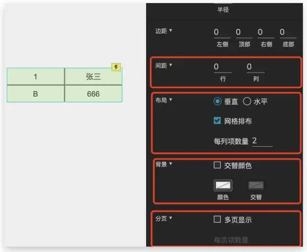The height and width of the screenshot is (252, 307).
Task: Enable the 多页显示 checkbox
Action: pyautogui.click(x=217, y=219)
